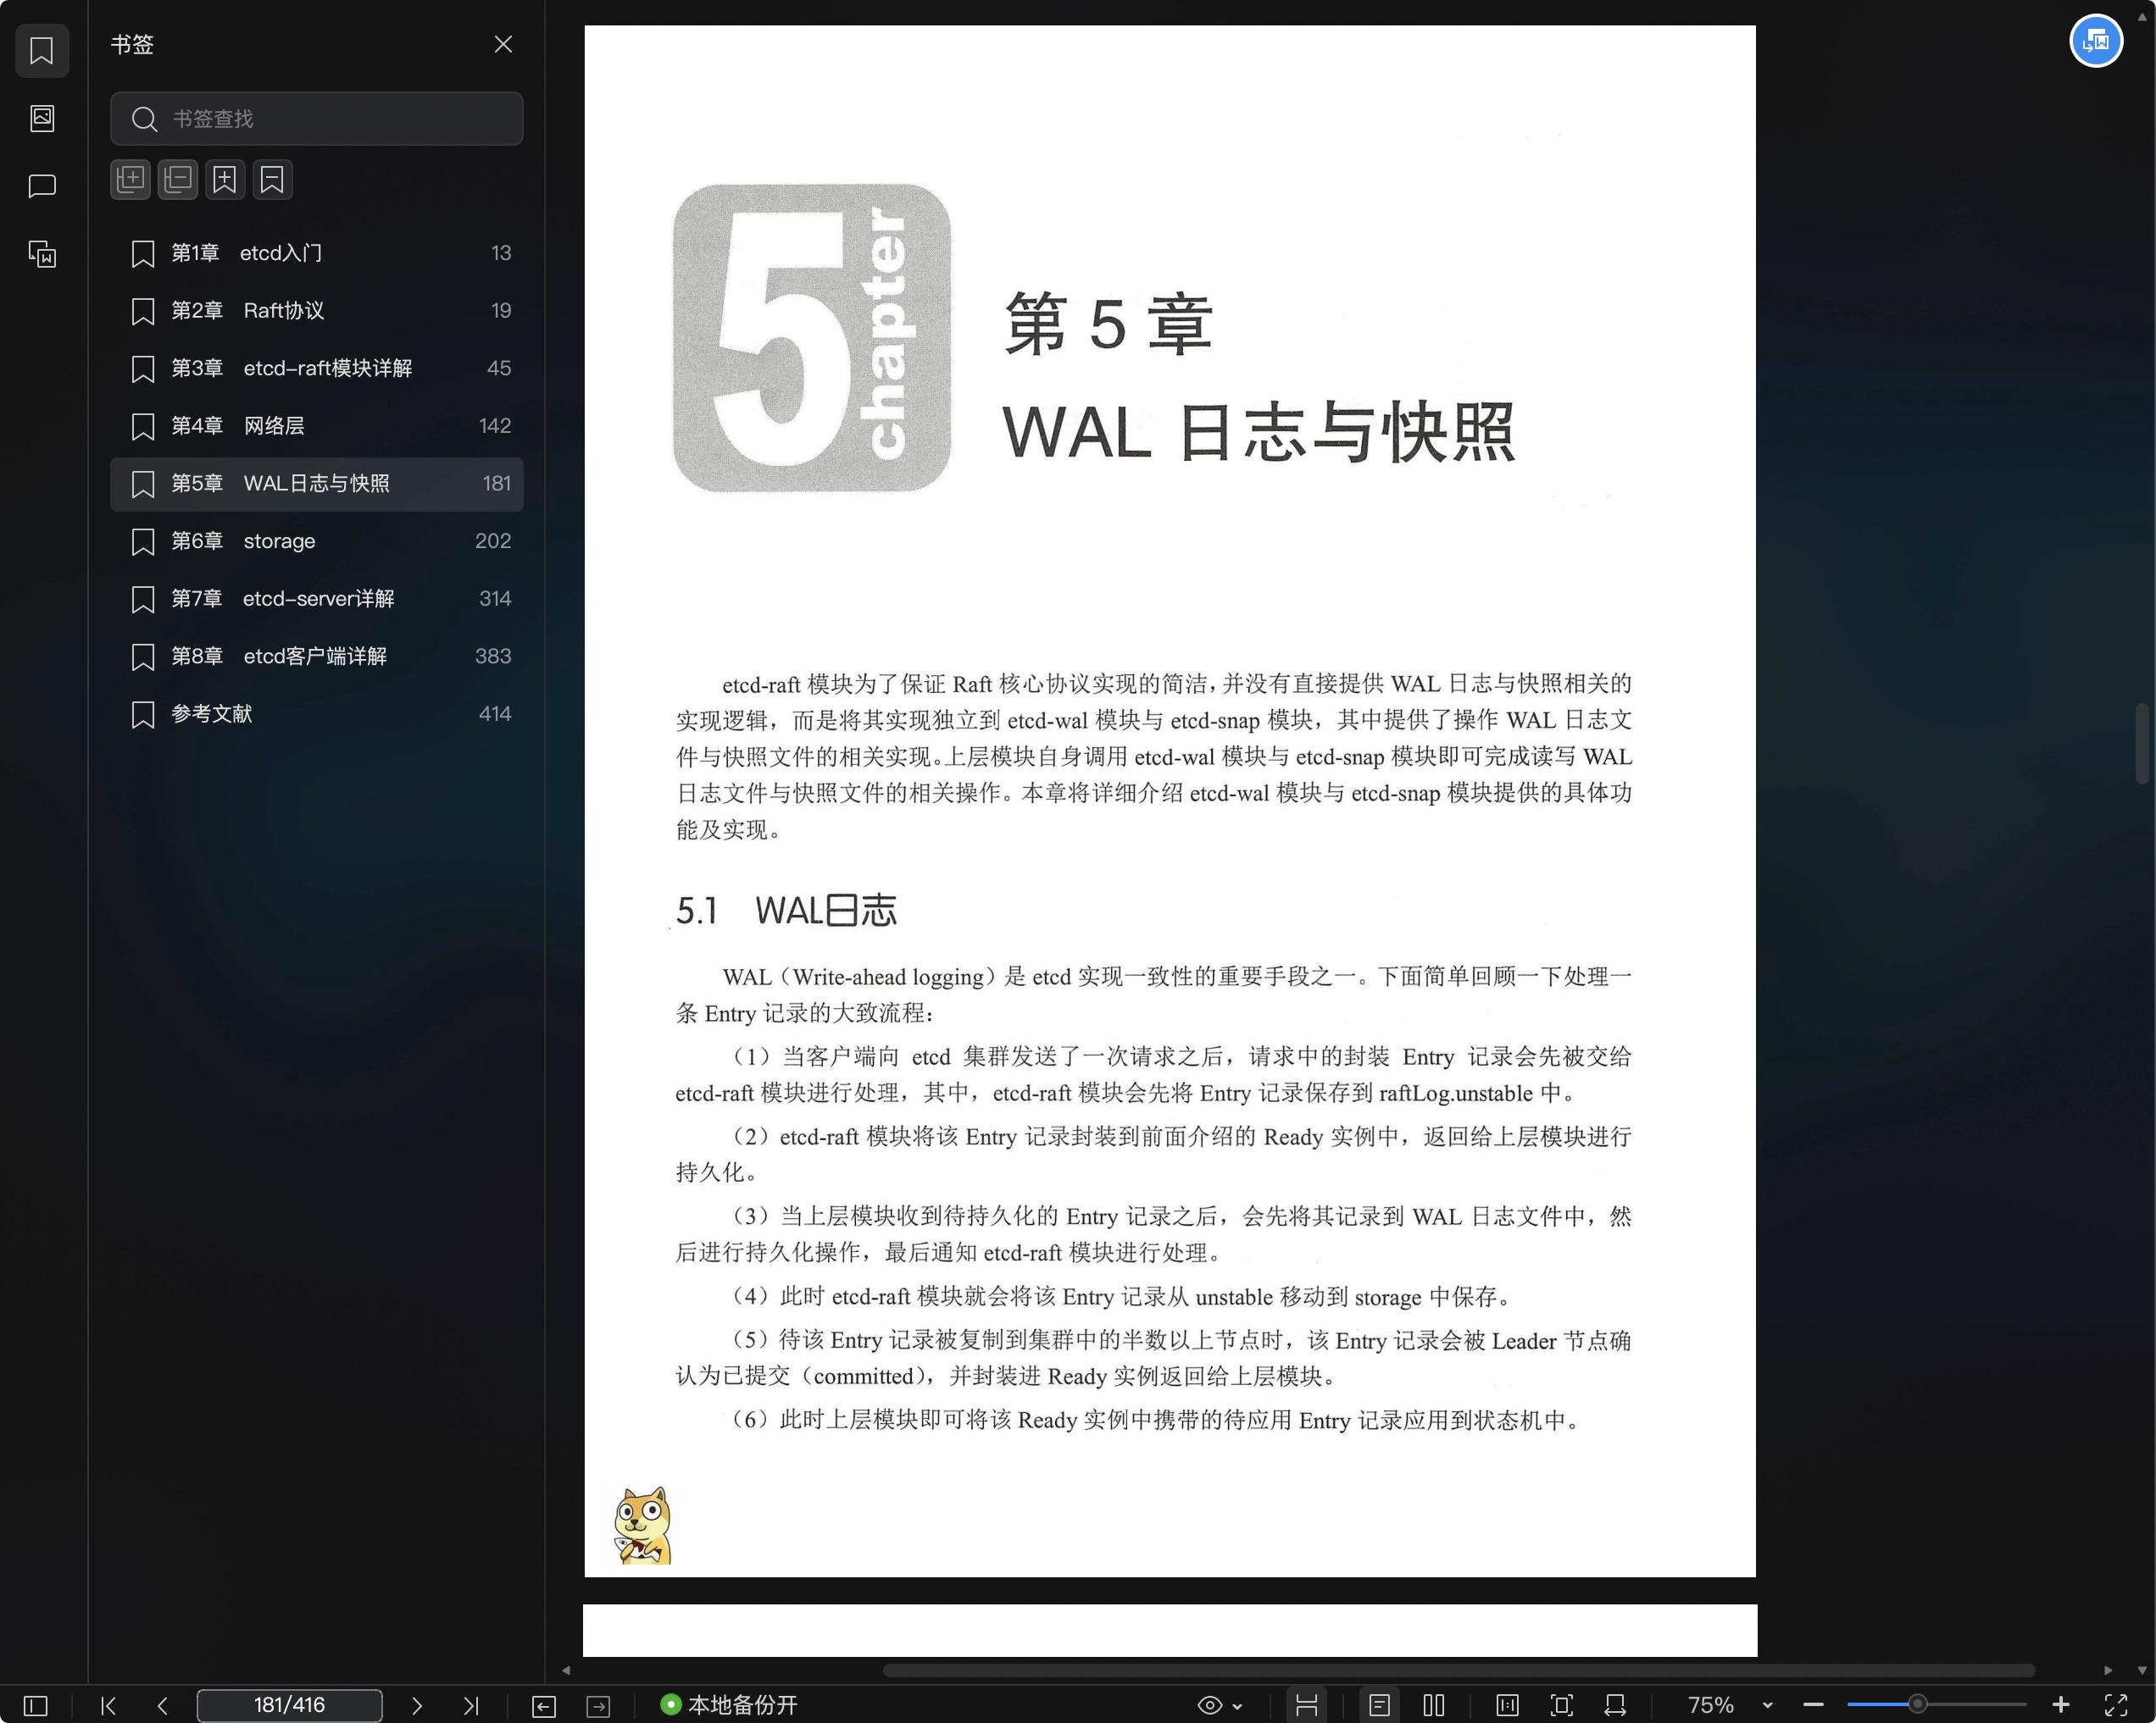This screenshot has height=1723, width=2156.
Task: Open the bookmarks panel icon in sidebar
Action: click(42, 50)
